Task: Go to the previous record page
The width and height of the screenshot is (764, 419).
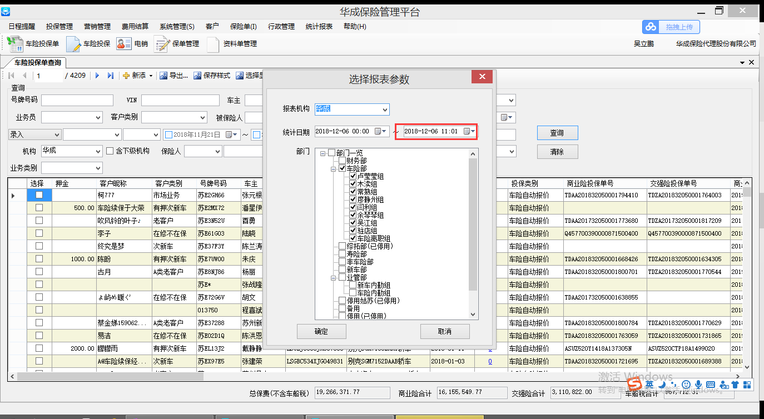Action: pyautogui.click(x=24, y=76)
